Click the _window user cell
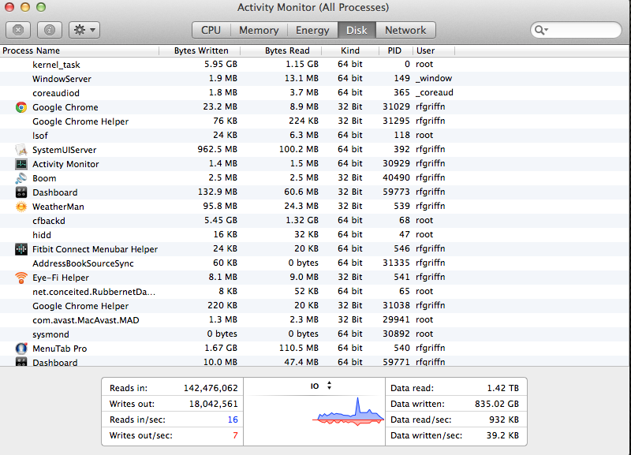The width and height of the screenshot is (631, 455). pos(434,78)
